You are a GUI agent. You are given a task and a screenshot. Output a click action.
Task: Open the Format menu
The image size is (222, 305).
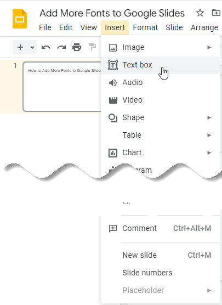point(145,27)
